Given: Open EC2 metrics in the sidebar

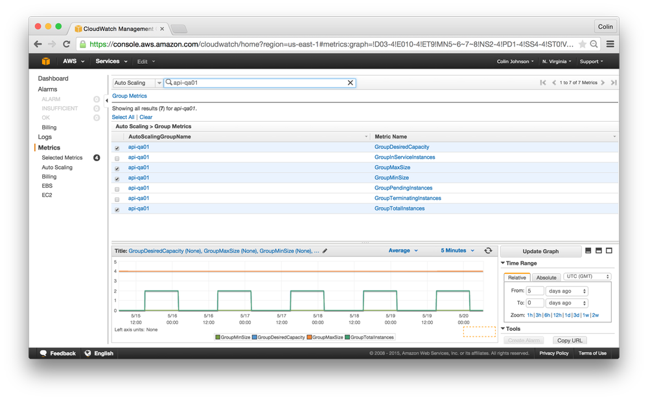Looking at the screenshot, I should 47,195.
